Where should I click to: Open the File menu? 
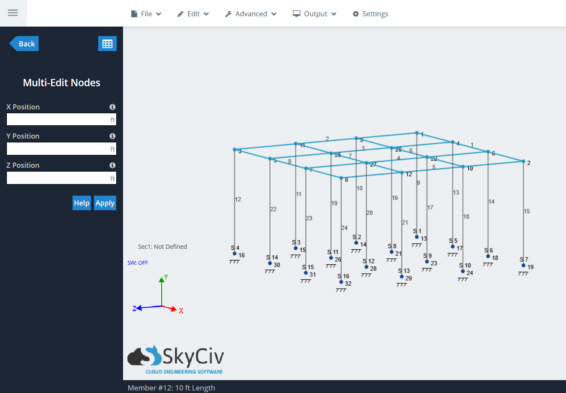[x=146, y=14]
